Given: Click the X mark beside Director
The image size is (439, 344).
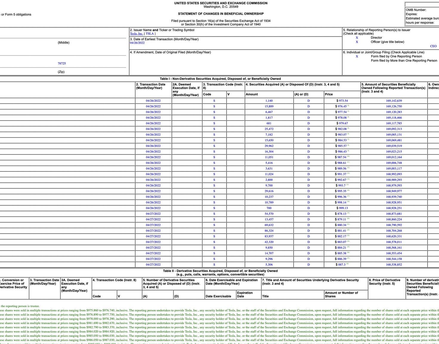Looking at the screenshot, I should 357,38.
